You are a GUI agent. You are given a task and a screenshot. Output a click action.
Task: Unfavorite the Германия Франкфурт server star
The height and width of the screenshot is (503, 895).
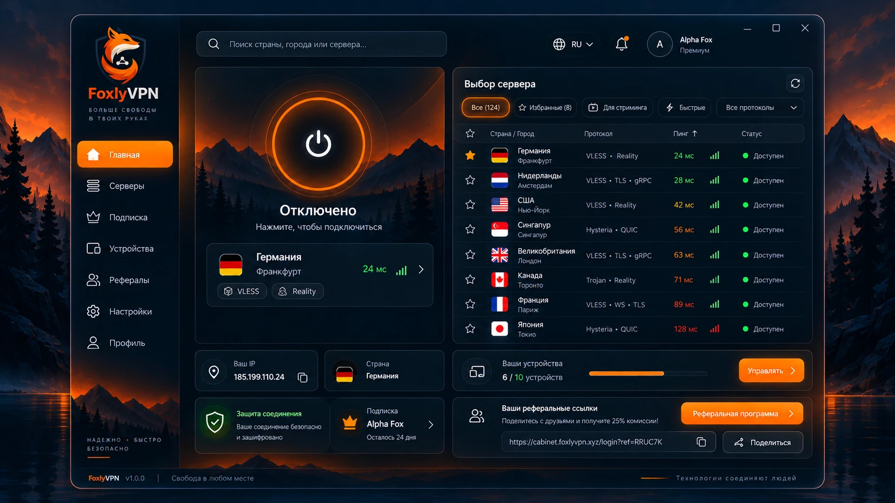coord(470,156)
